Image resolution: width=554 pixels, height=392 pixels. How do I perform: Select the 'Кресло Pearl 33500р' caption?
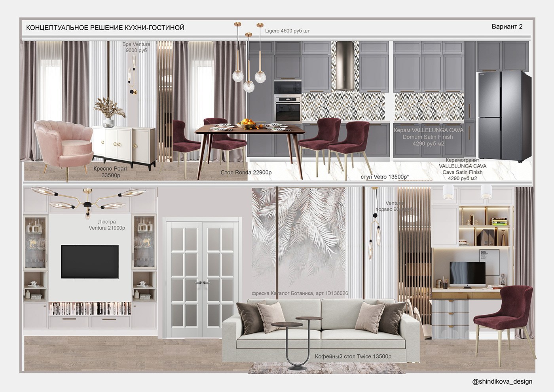110,172
